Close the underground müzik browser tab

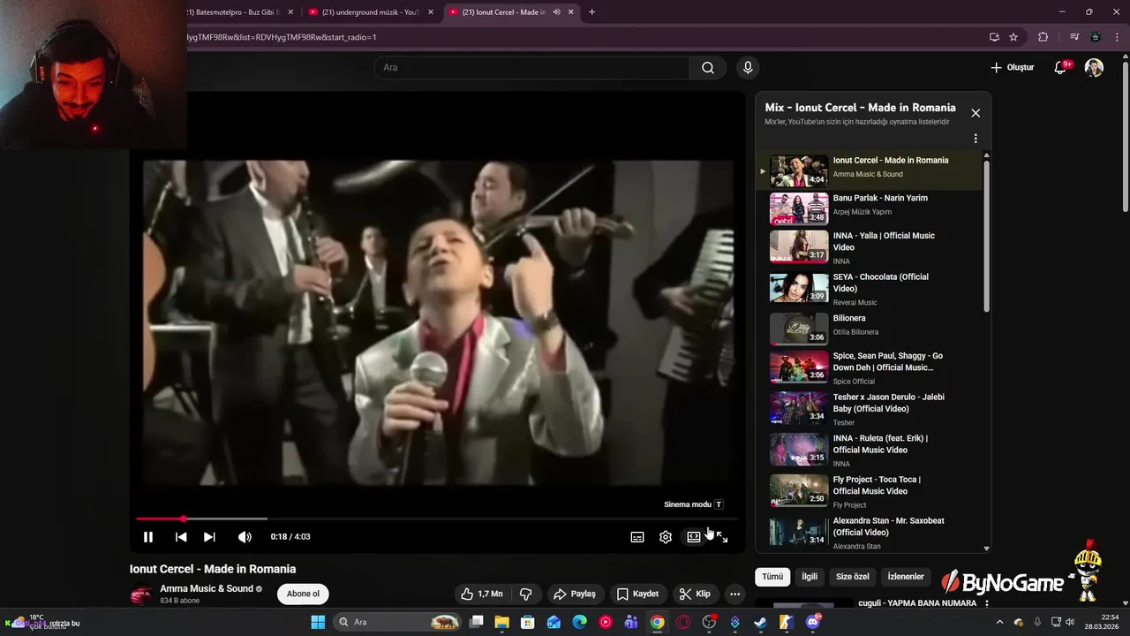432,12
